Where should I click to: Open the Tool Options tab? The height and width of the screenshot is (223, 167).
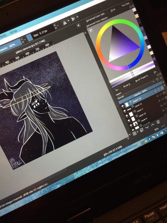[x=126, y=5]
